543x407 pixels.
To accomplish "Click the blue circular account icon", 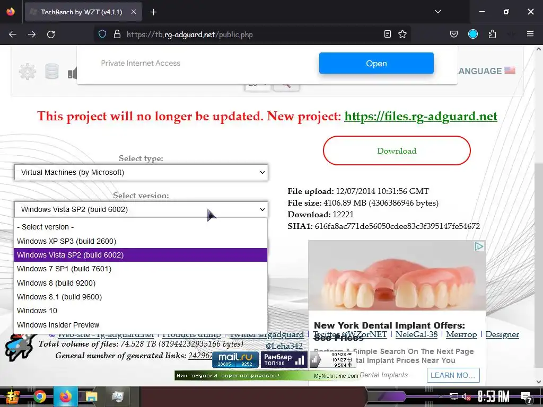I will coord(472,34).
